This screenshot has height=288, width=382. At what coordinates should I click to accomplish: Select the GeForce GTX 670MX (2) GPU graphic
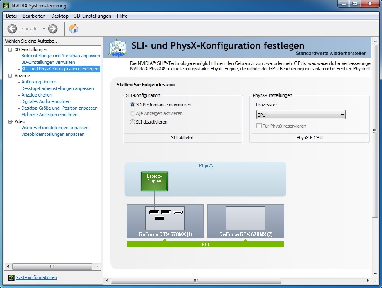point(245,221)
